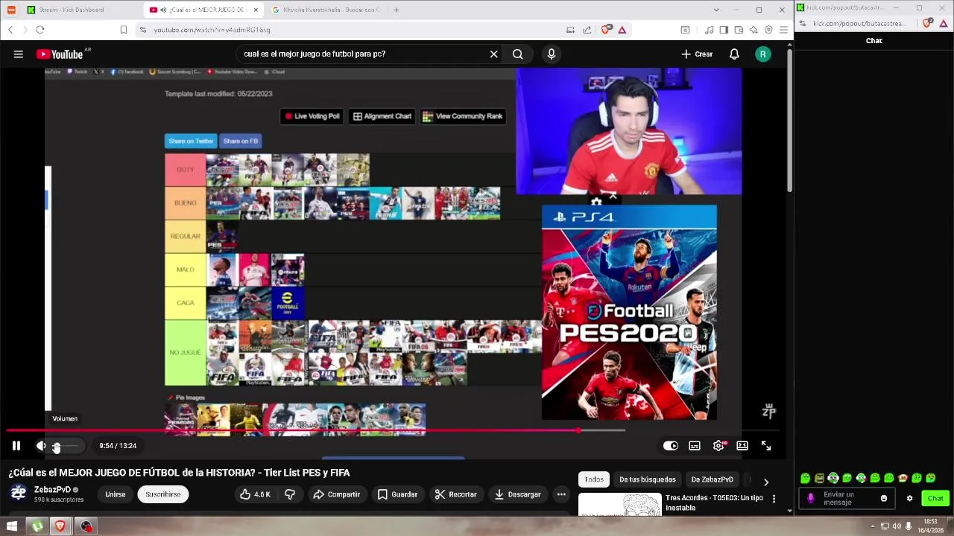The height and width of the screenshot is (536, 954).
Task: Open the tab search dropdown arrow
Action: [x=716, y=10]
